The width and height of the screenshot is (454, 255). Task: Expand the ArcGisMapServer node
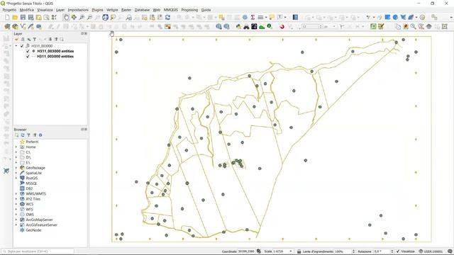point(16,220)
